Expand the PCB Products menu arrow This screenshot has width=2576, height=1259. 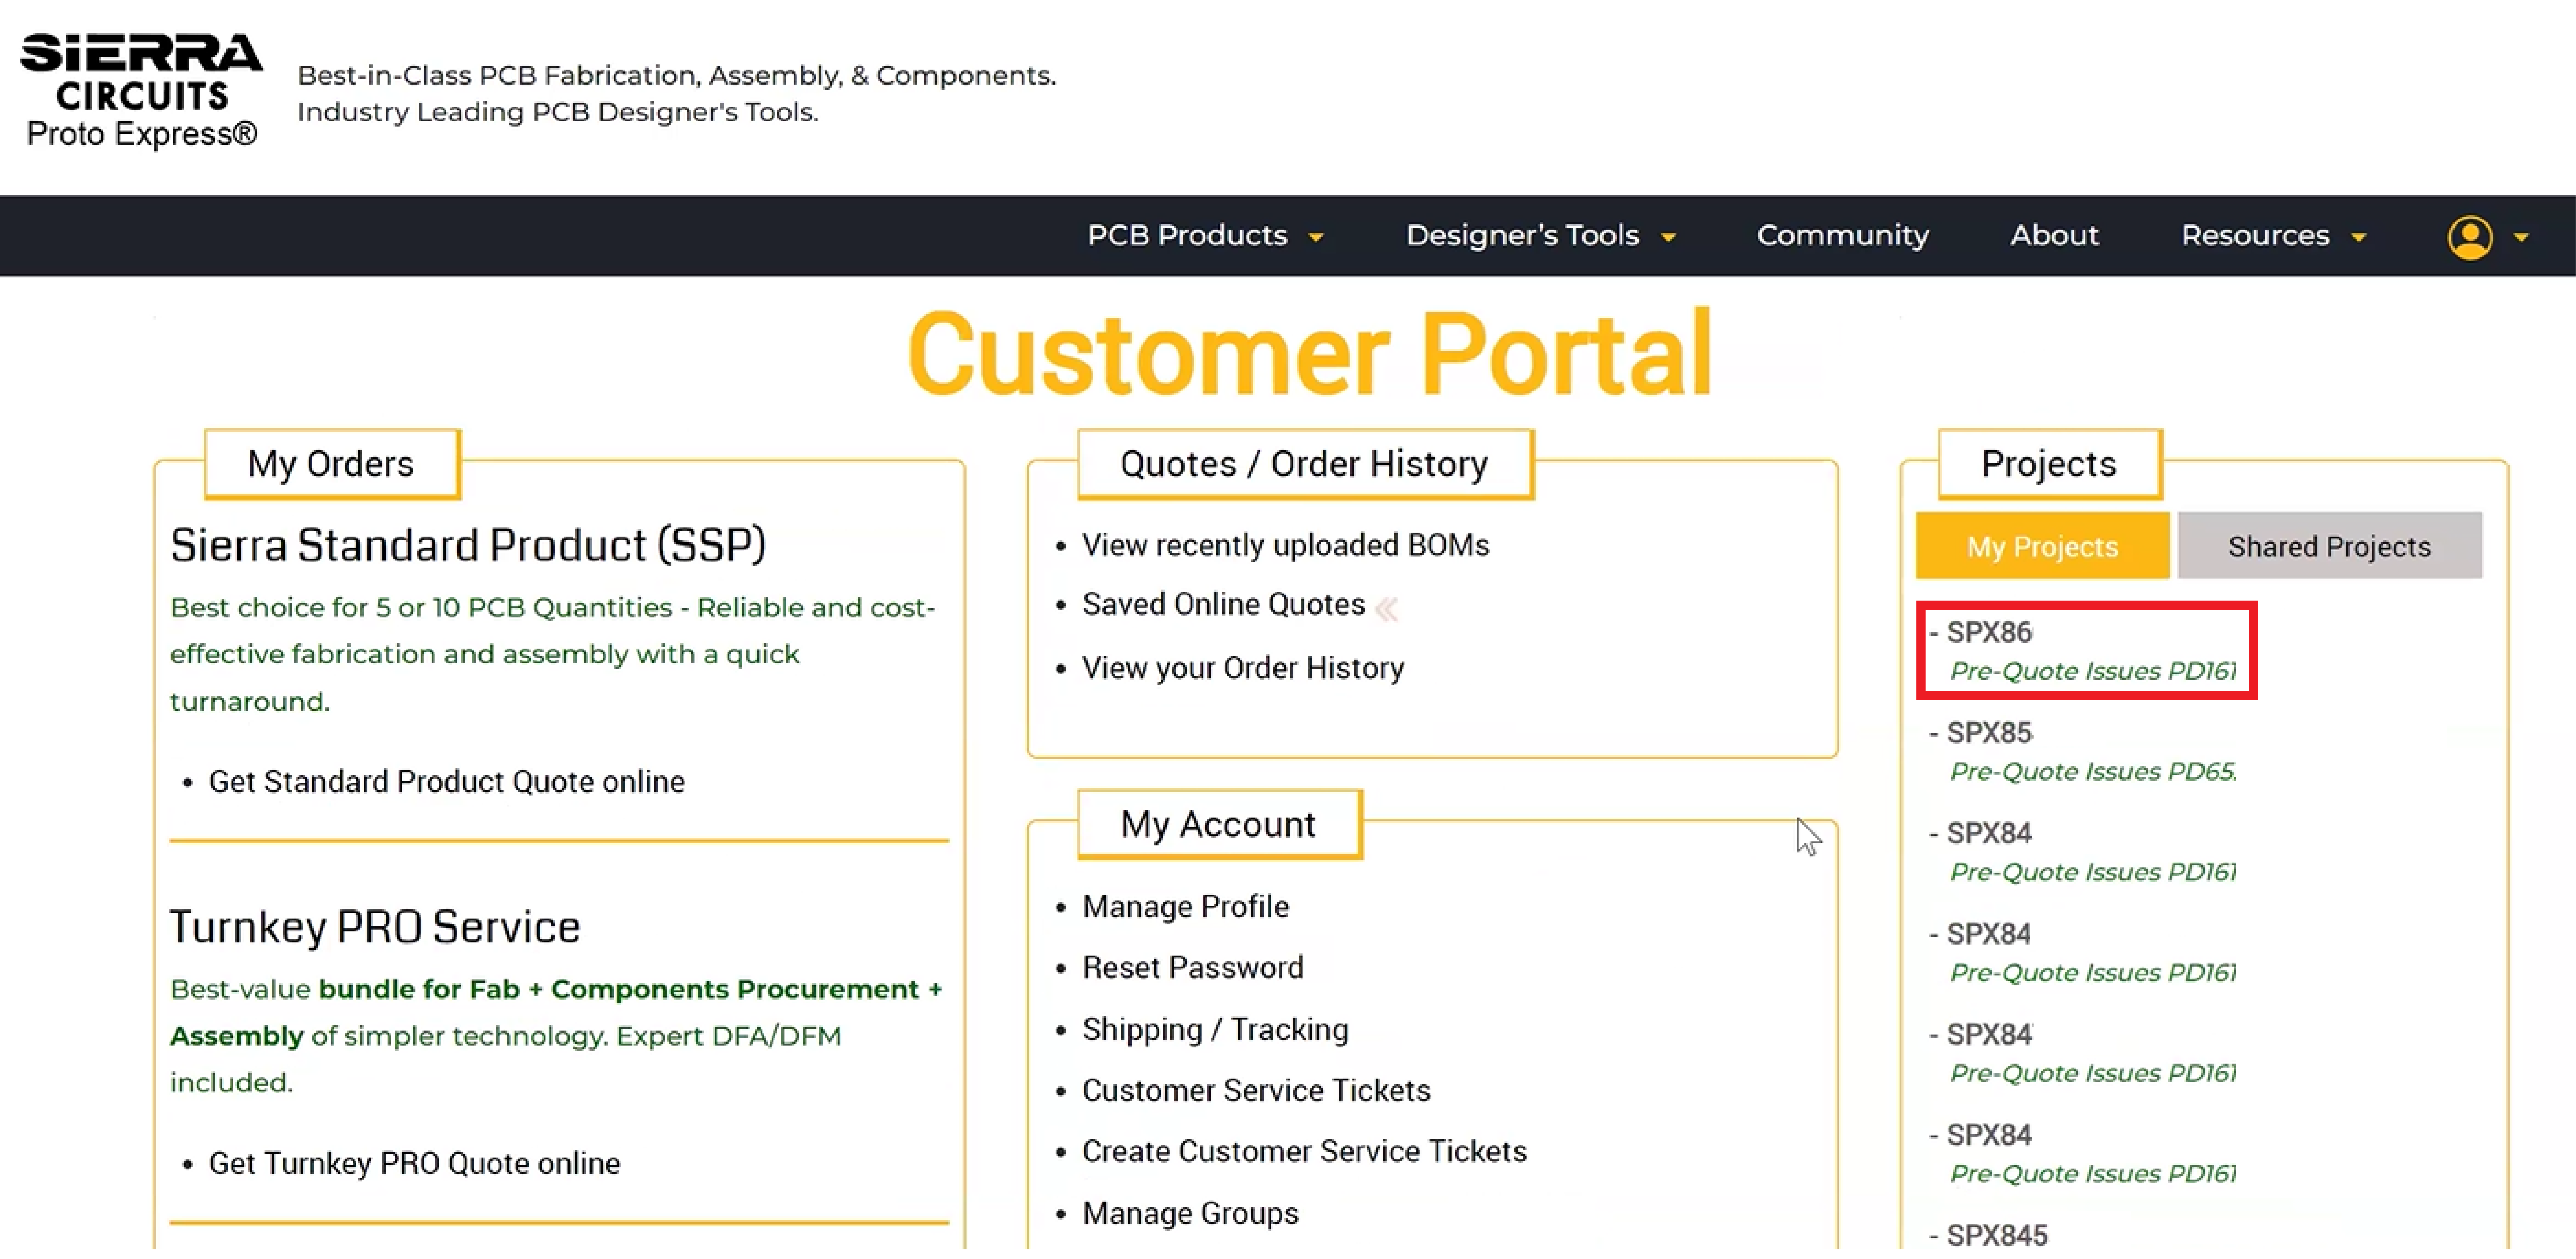(x=1316, y=238)
